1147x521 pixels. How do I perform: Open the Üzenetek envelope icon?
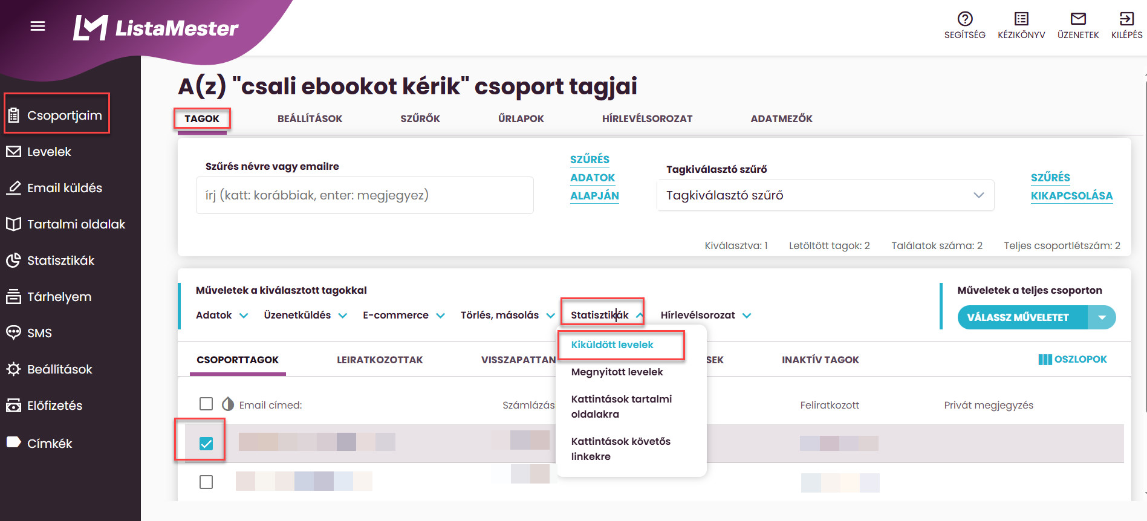(1078, 19)
